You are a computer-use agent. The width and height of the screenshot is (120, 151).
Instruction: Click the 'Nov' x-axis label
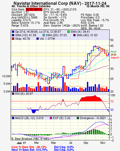coord(103,143)
